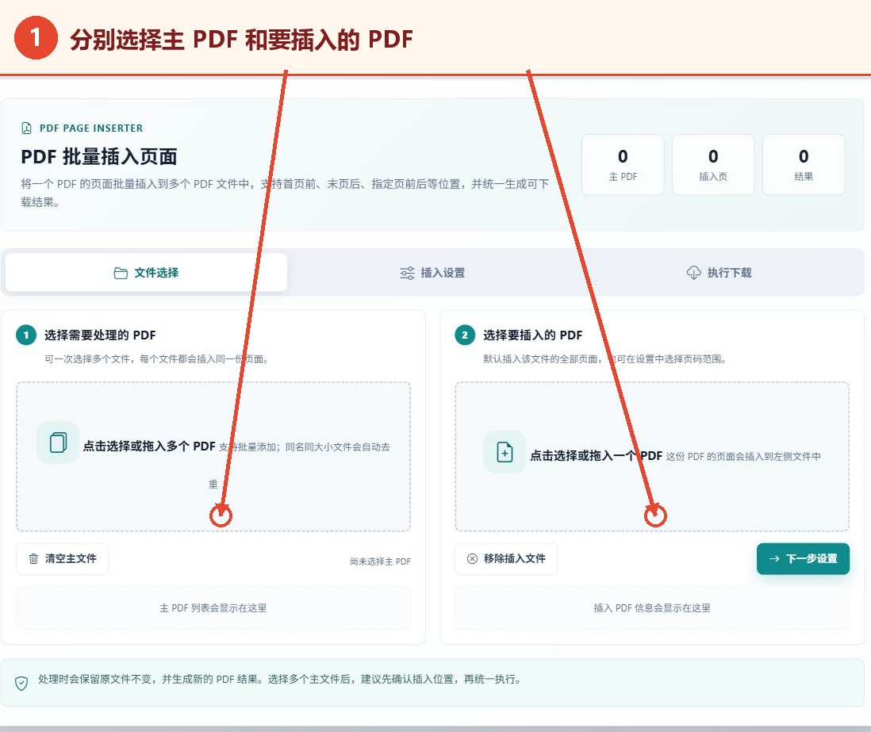
Task: Open the 文件选择 tab
Action: click(x=146, y=273)
